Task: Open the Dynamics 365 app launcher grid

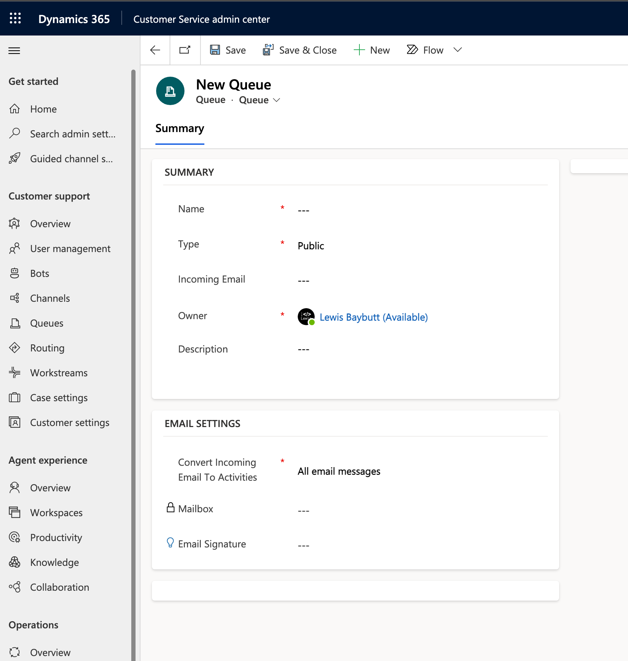Action: click(x=15, y=18)
